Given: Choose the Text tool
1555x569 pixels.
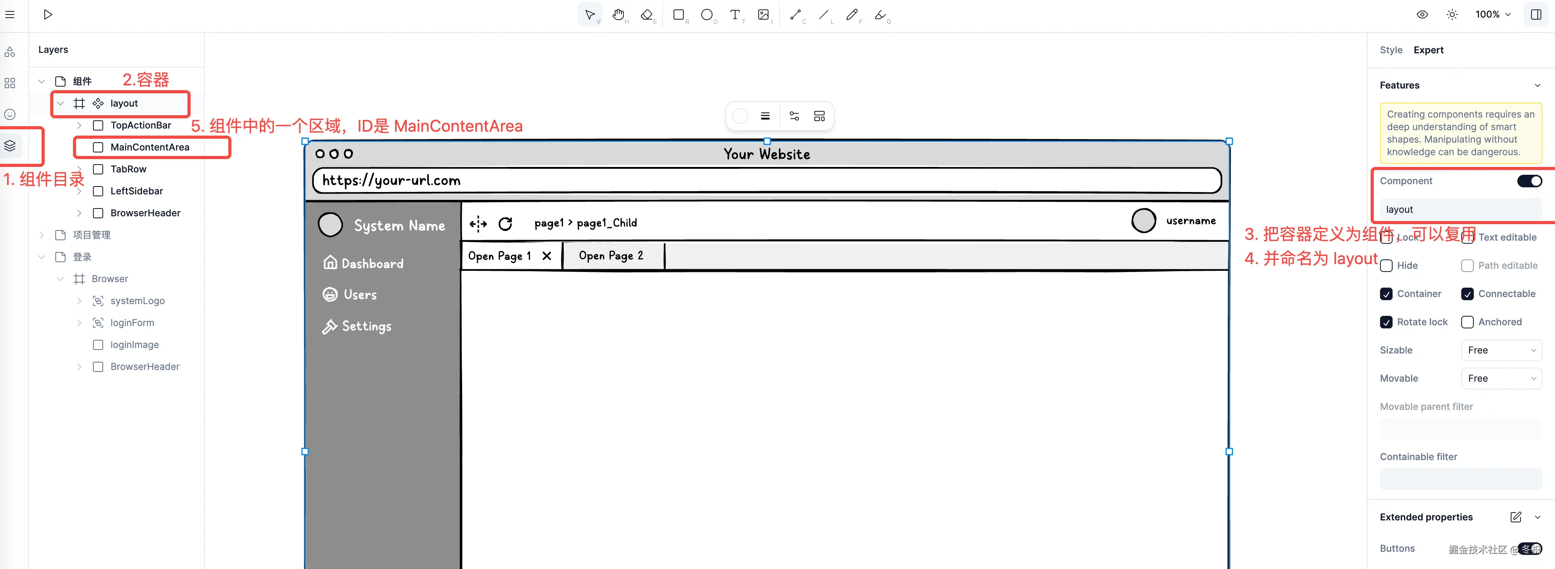Looking at the screenshot, I should pos(735,15).
